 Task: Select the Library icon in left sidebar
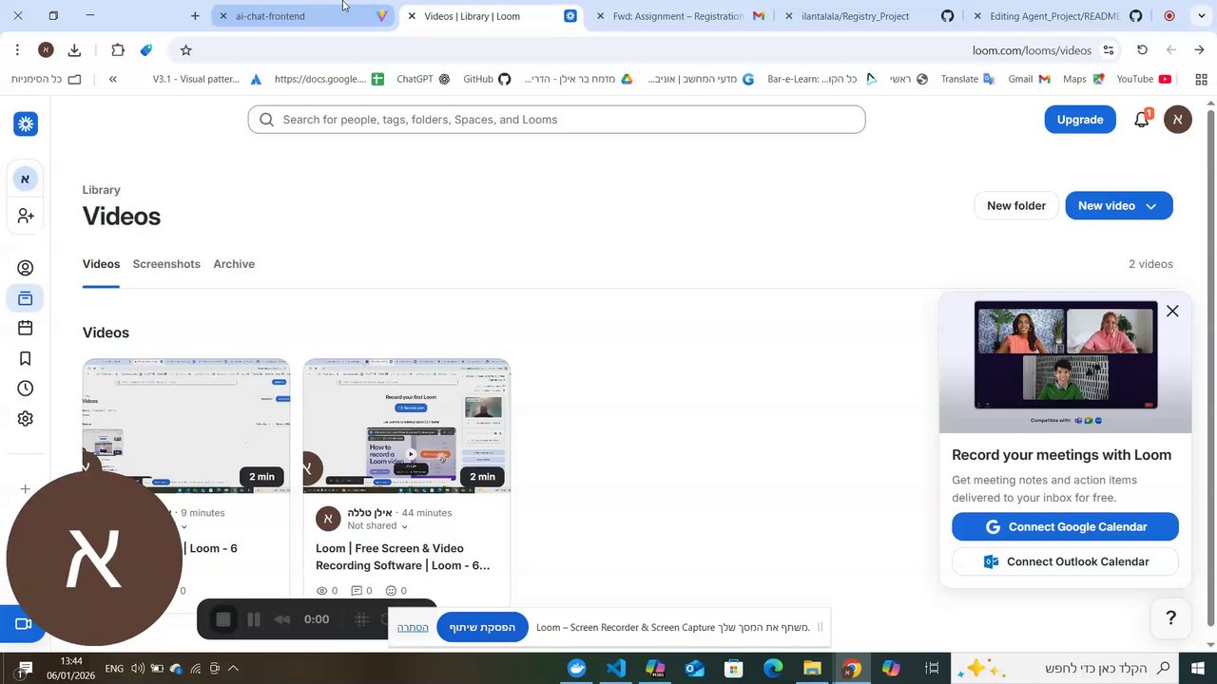click(26, 298)
